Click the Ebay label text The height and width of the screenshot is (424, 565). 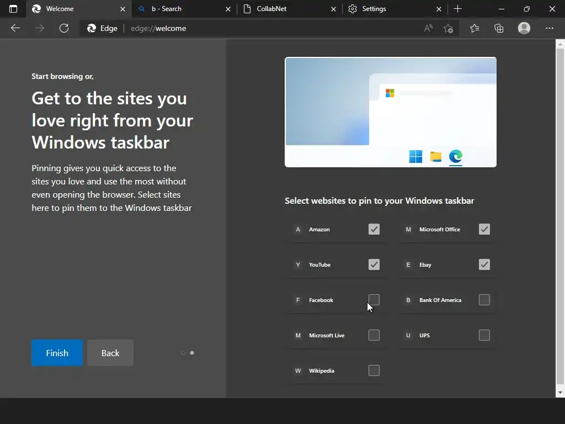(x=425, y=264)
